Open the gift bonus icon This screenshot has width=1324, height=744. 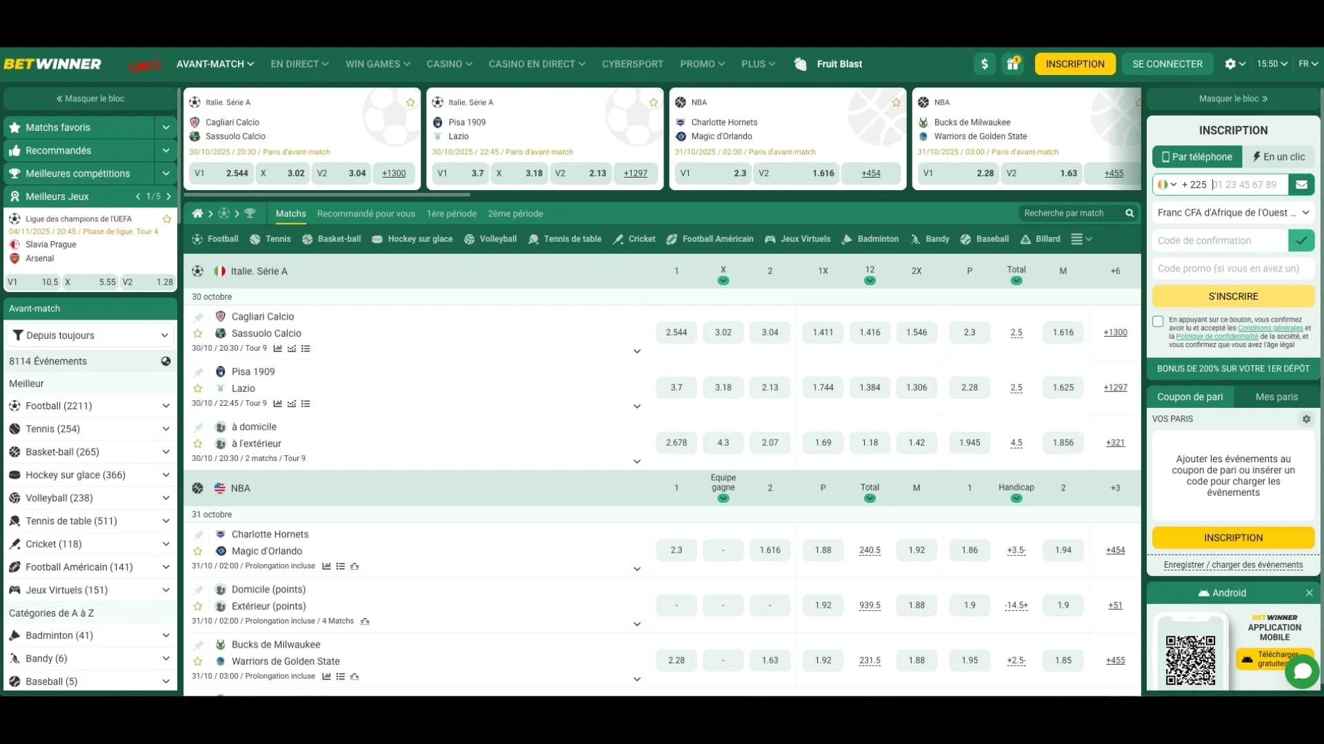[1012, 64]
